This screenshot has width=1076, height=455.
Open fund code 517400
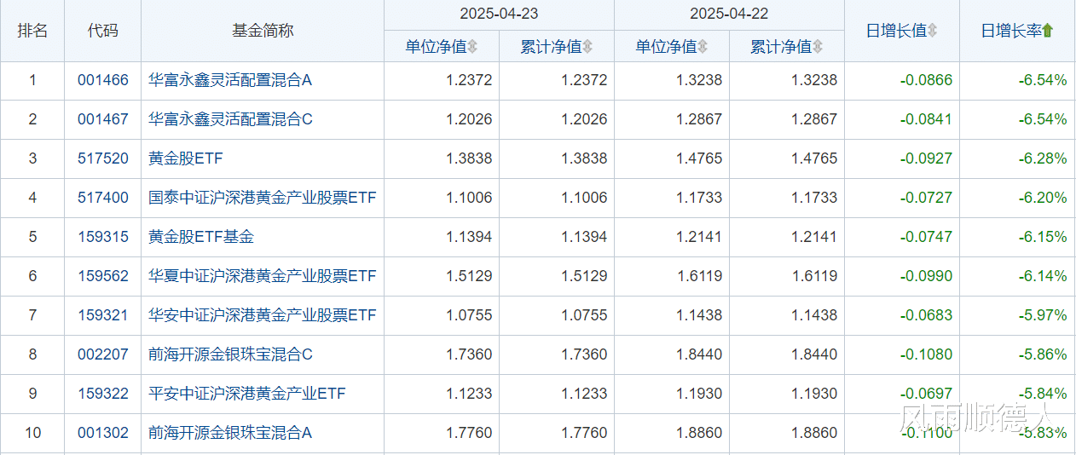[103, 198]
